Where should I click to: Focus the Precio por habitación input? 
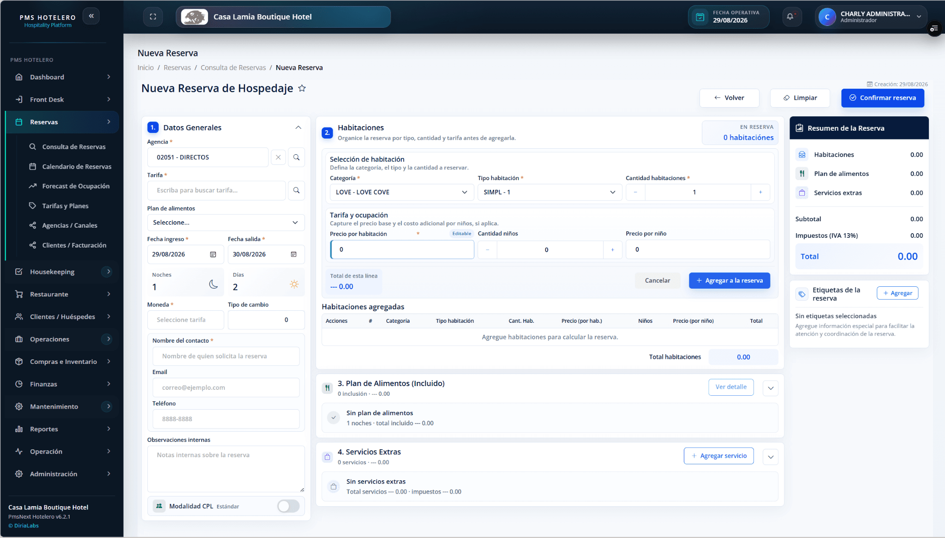(402, 249)
